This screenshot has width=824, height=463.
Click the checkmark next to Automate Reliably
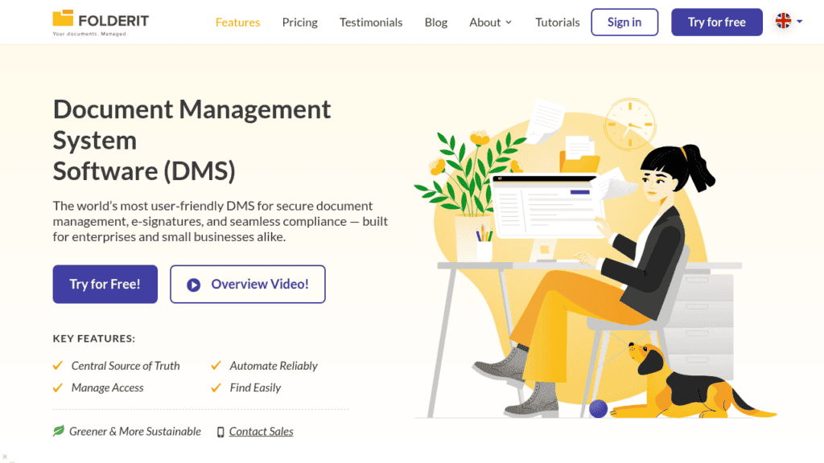[216, 366]
